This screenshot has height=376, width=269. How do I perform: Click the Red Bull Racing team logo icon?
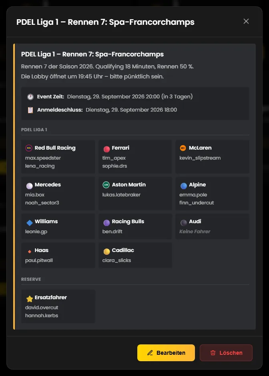(x=29, y=148)
